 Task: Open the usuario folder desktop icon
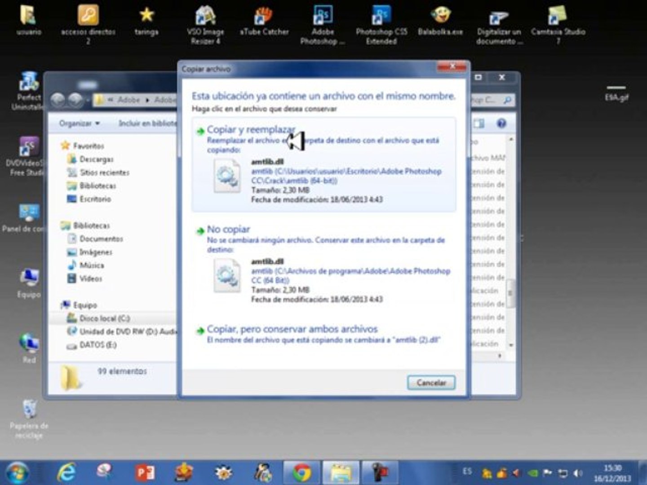tap(29, 21)
